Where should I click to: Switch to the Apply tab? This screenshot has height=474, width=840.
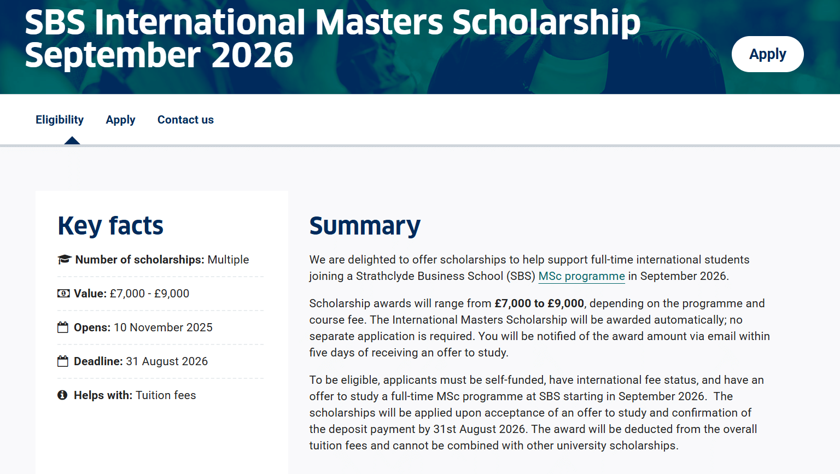click(x=120, y=120)
